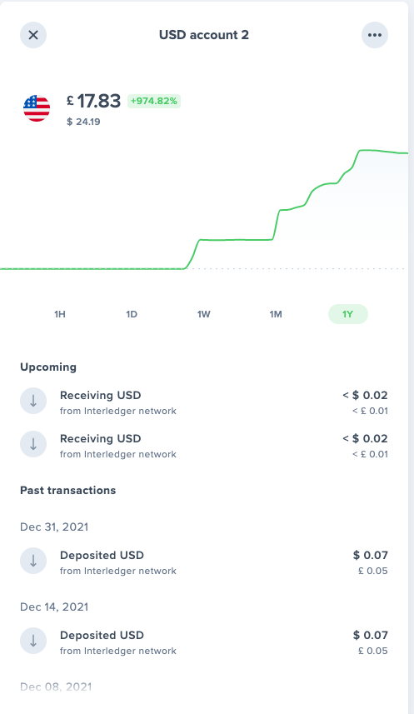Switch chart to 1W range
Viewport: 414px width, 714px height.
click(x=203, y=314)
